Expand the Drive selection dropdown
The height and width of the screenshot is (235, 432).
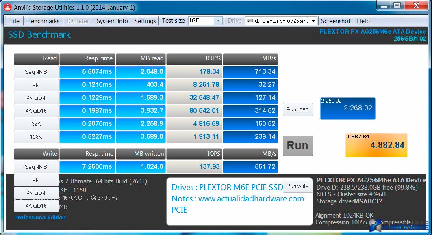[313, 21]
